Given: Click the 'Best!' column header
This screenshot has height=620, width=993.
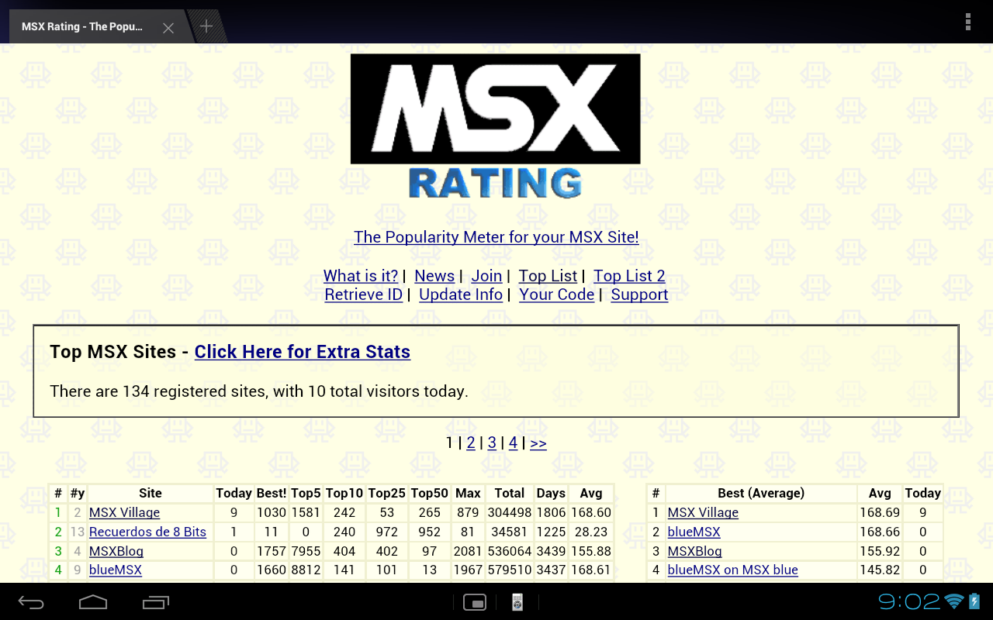Looking at the screenshot, I should tap(272, 493).
